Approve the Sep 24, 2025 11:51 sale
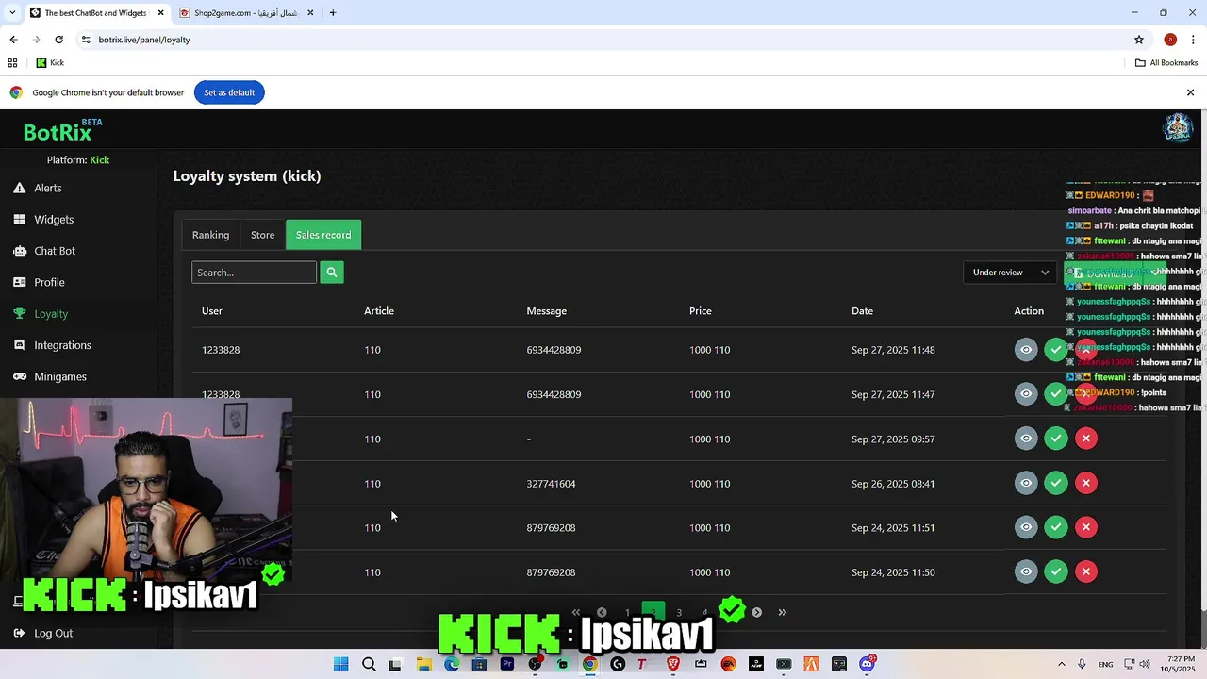Screen dimensions: 1207x679 click(x=1056, y=527)
